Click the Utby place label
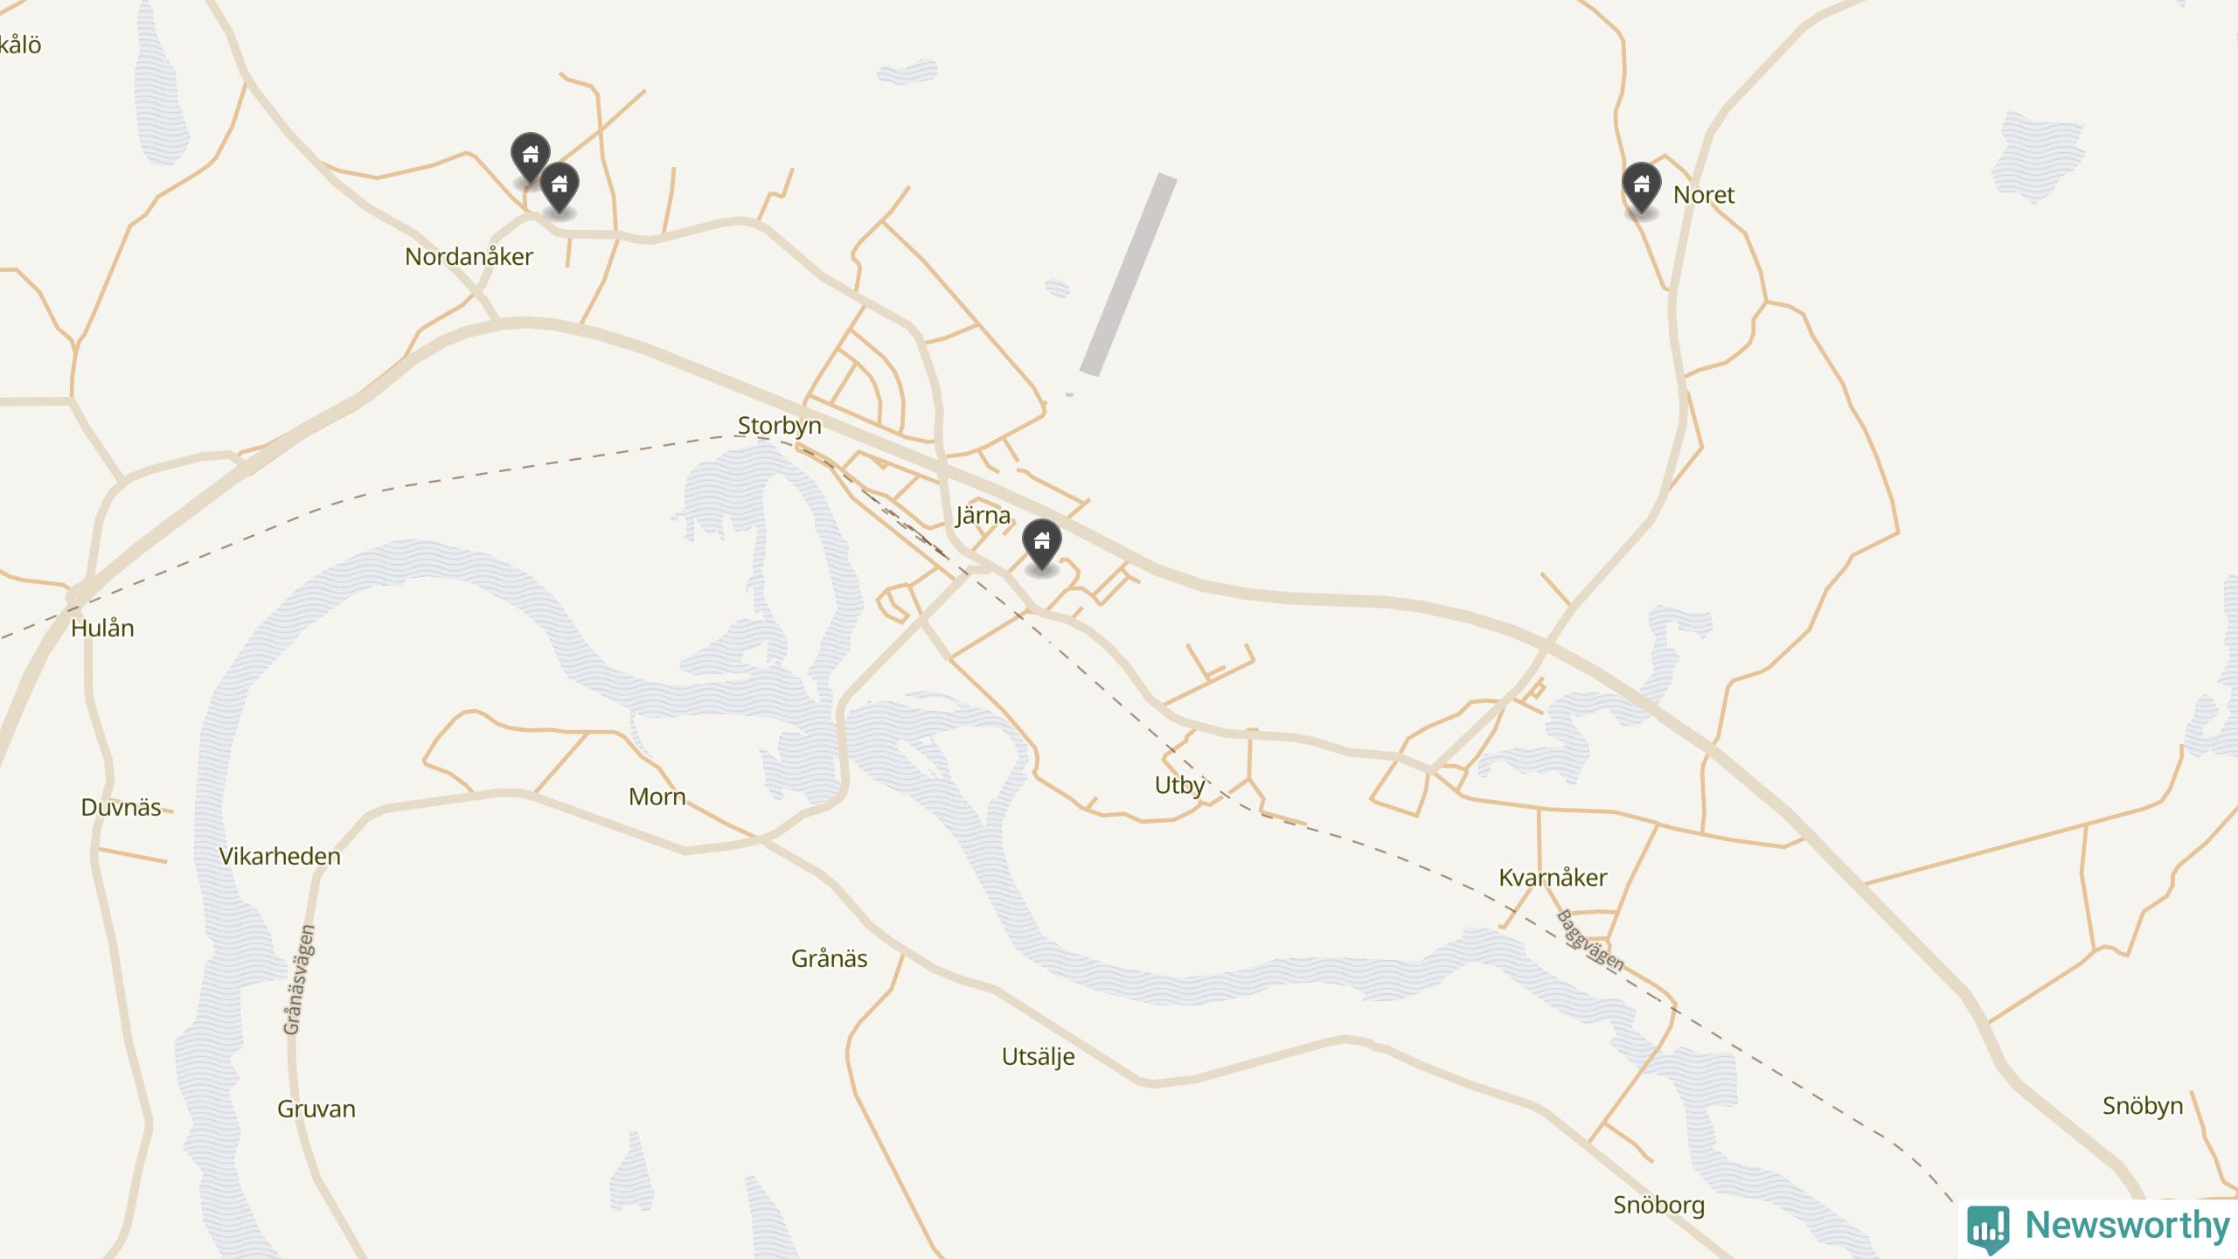Screen dimensions: 2238x1259 [1179, 786]
